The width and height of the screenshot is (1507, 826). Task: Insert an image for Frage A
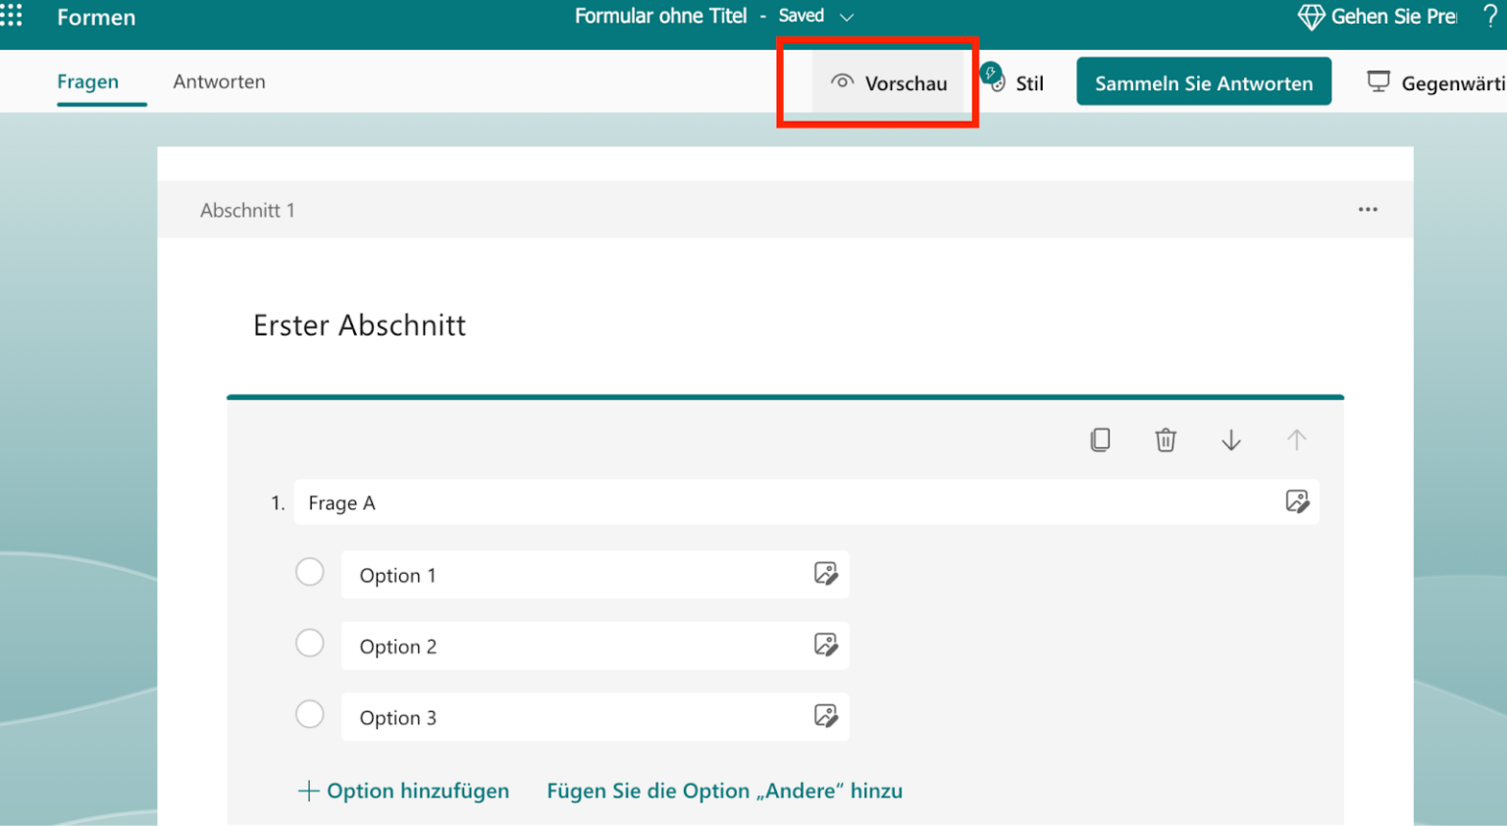[1298, 502]
